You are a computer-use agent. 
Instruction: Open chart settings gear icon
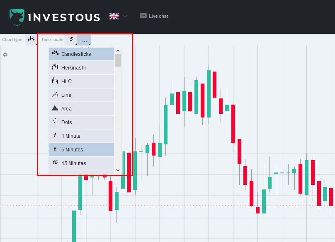[5, 55]
